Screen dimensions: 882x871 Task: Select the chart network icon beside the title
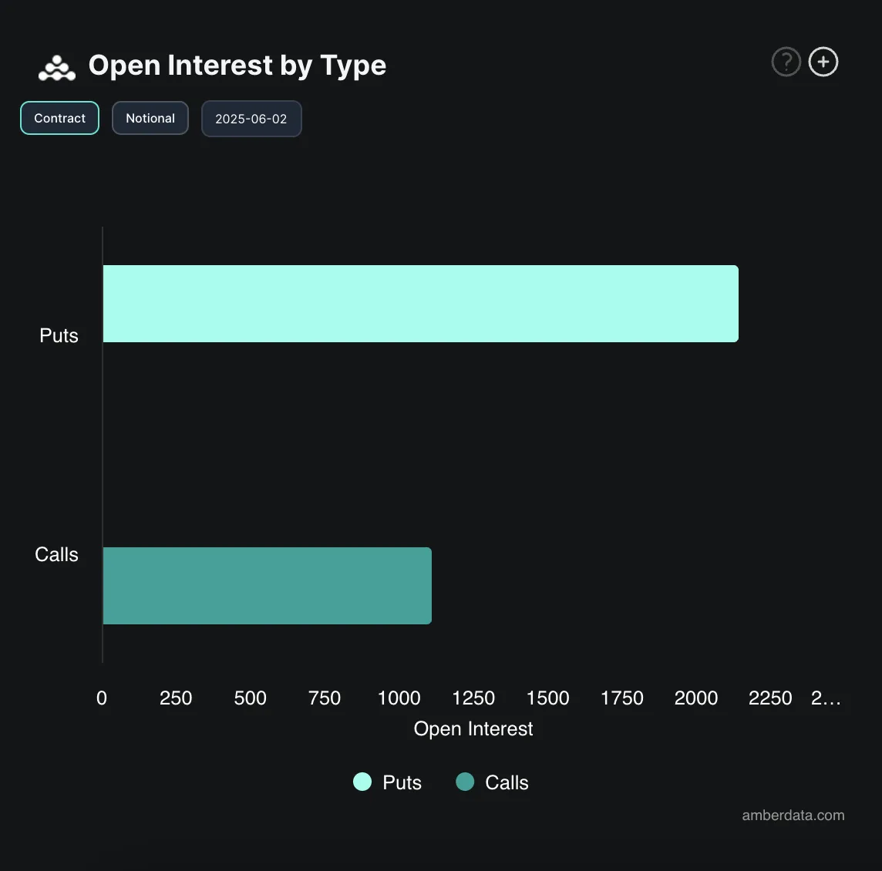56,67
